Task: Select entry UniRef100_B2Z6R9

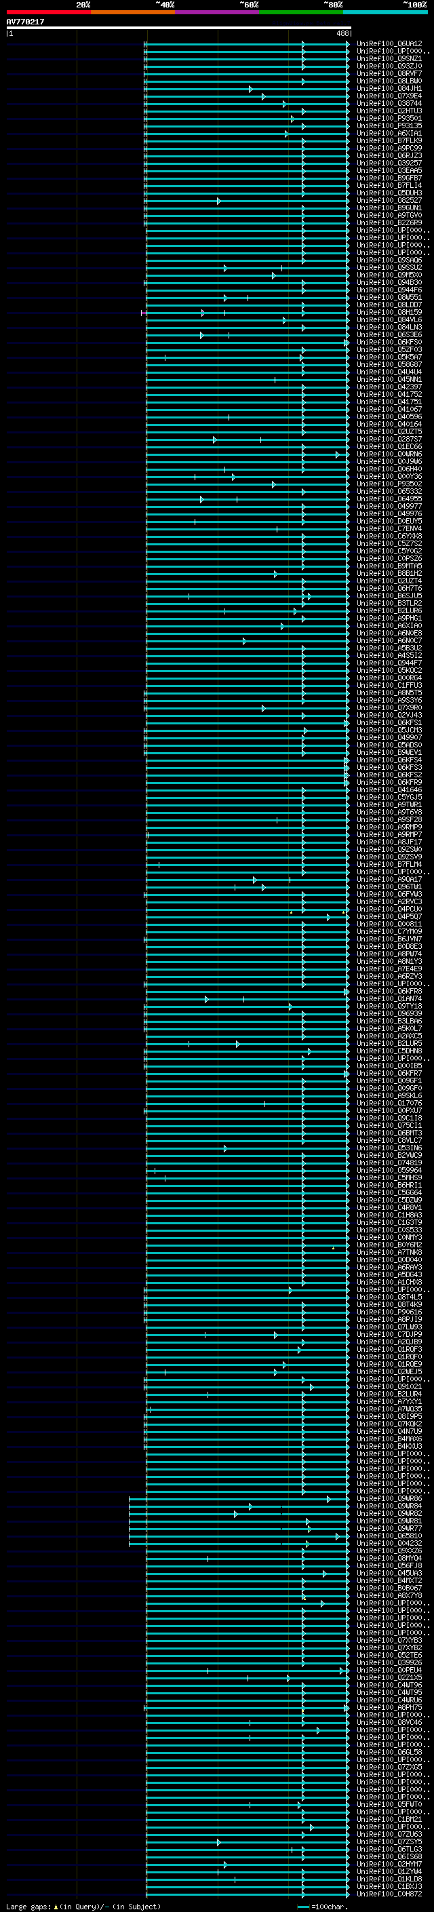Action: 389,222
